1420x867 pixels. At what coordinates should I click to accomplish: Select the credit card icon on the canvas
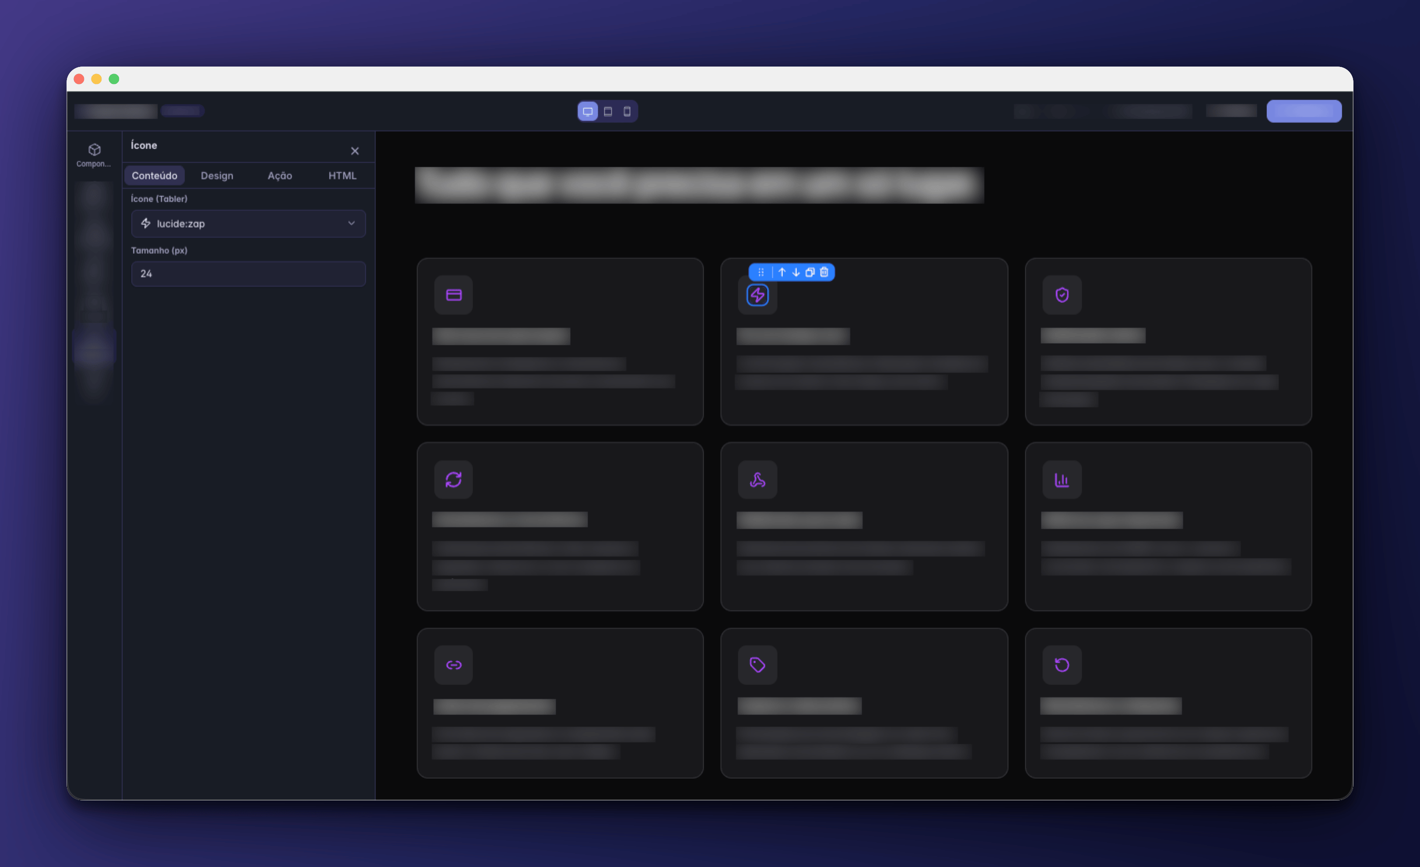(453, 295)
